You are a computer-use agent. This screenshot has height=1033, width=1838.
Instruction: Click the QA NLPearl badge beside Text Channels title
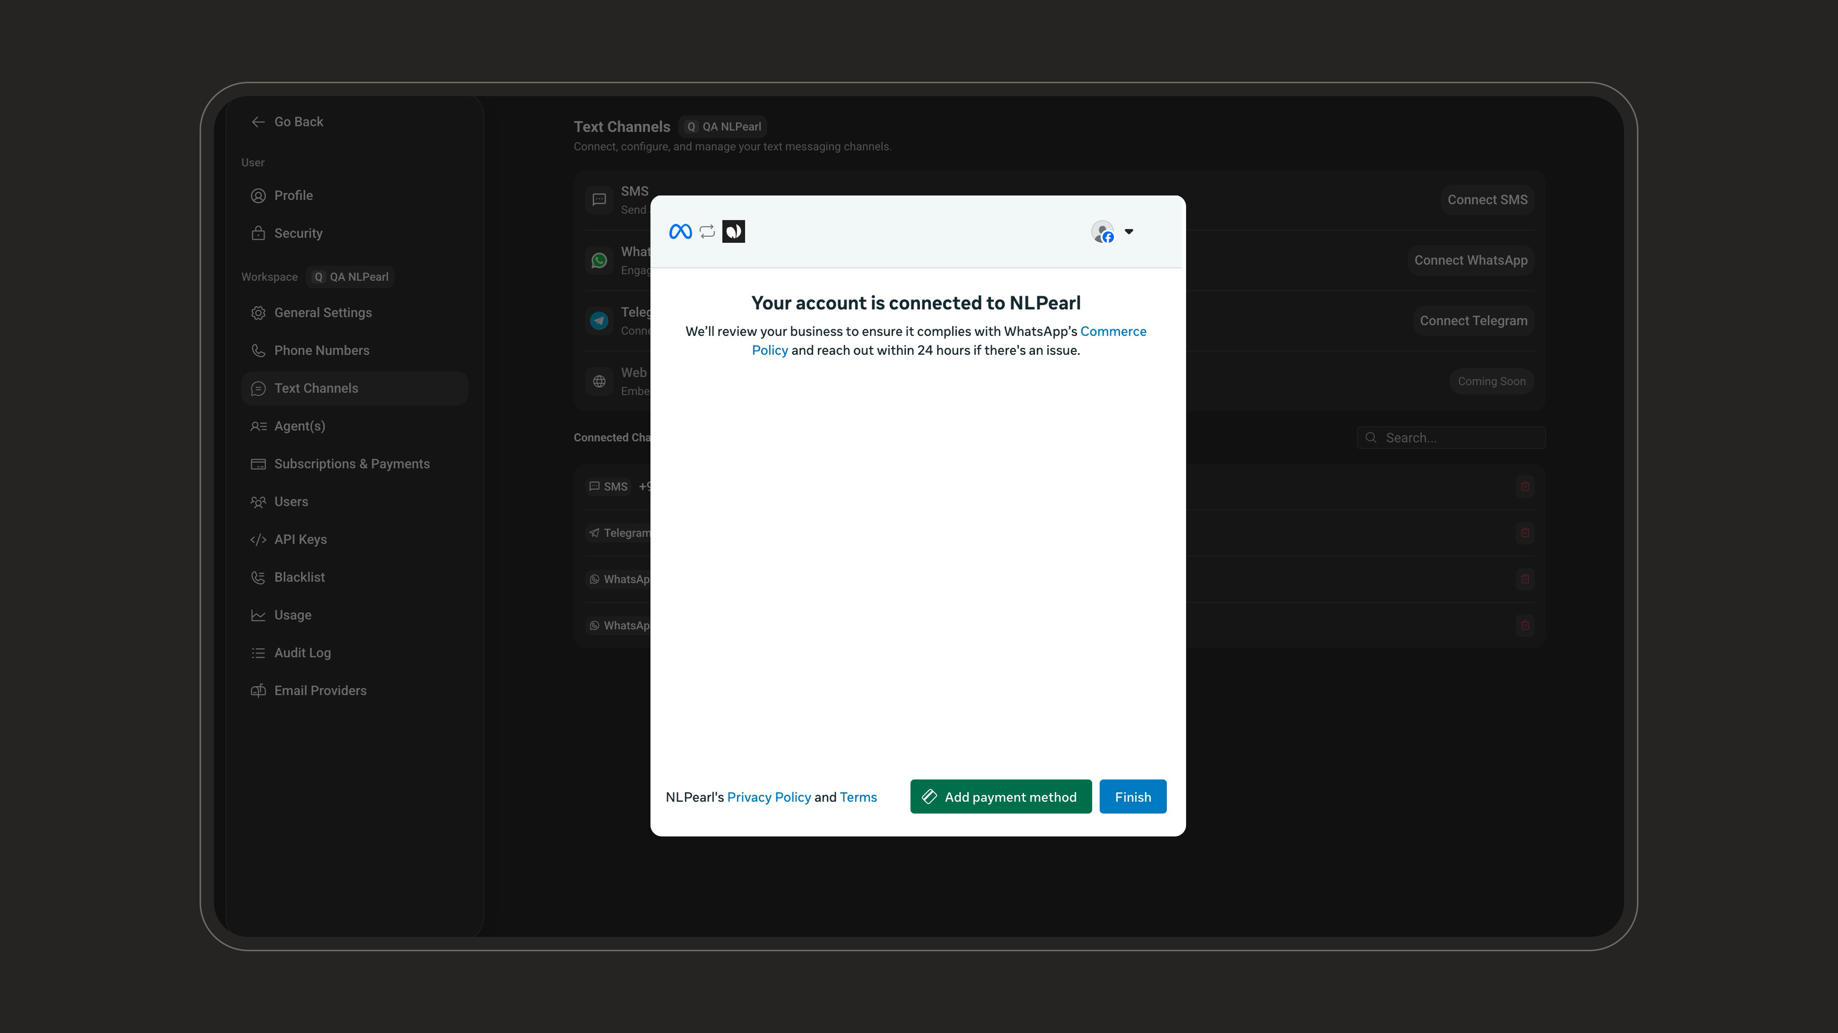[723, 126]
